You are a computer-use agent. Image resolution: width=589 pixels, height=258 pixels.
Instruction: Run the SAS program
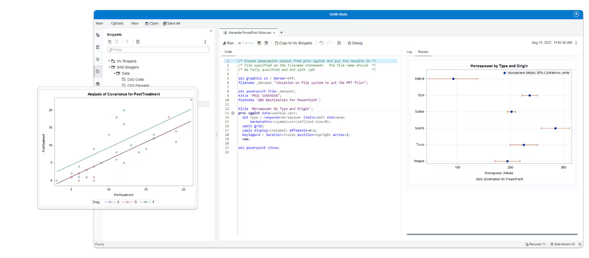228,43
